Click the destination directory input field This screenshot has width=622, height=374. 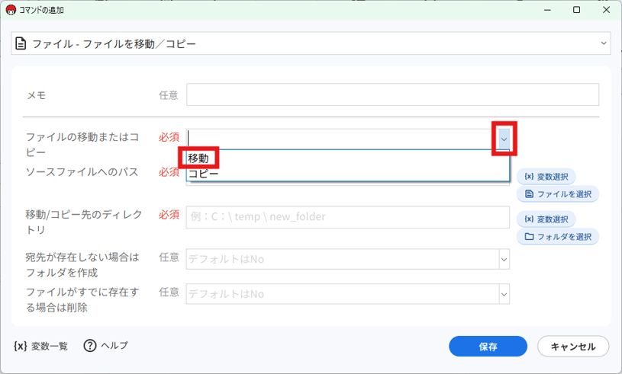coord(348,217)
